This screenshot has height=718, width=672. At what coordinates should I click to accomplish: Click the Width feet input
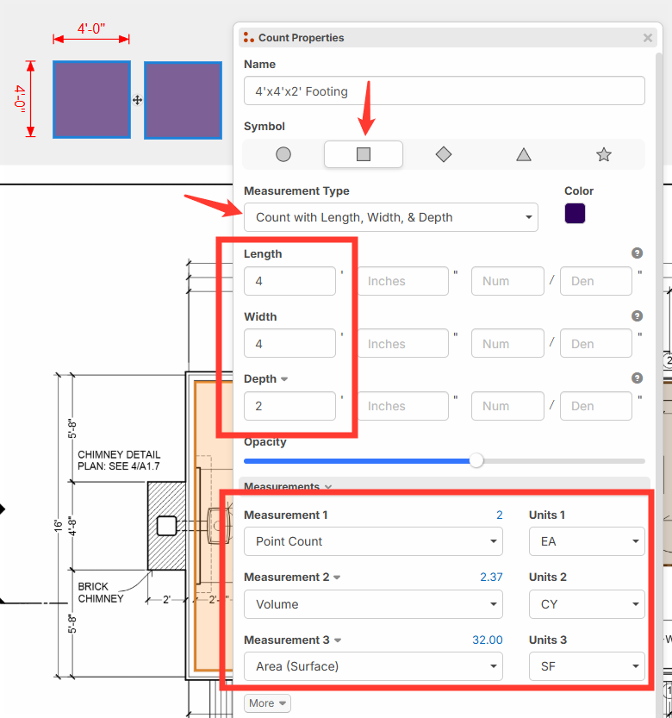(289, 343)
